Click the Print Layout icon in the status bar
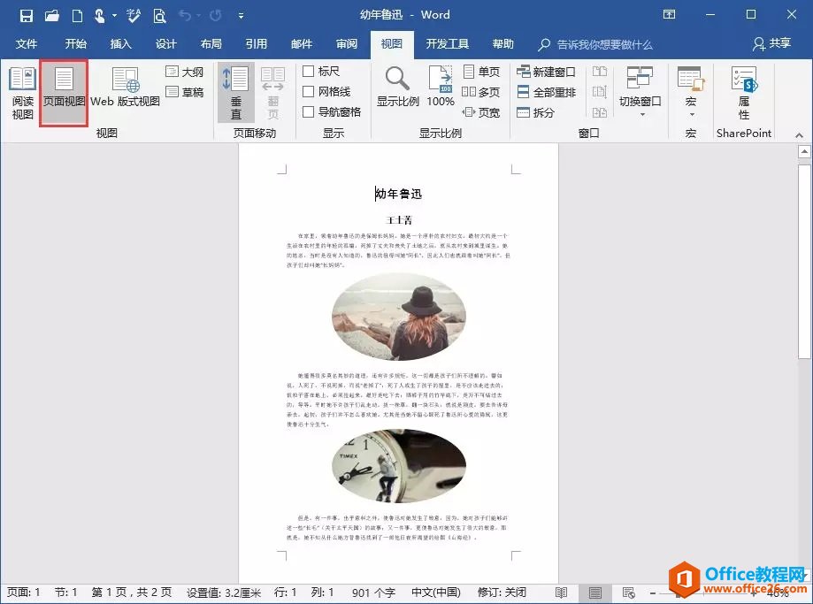 pos(594,593)
